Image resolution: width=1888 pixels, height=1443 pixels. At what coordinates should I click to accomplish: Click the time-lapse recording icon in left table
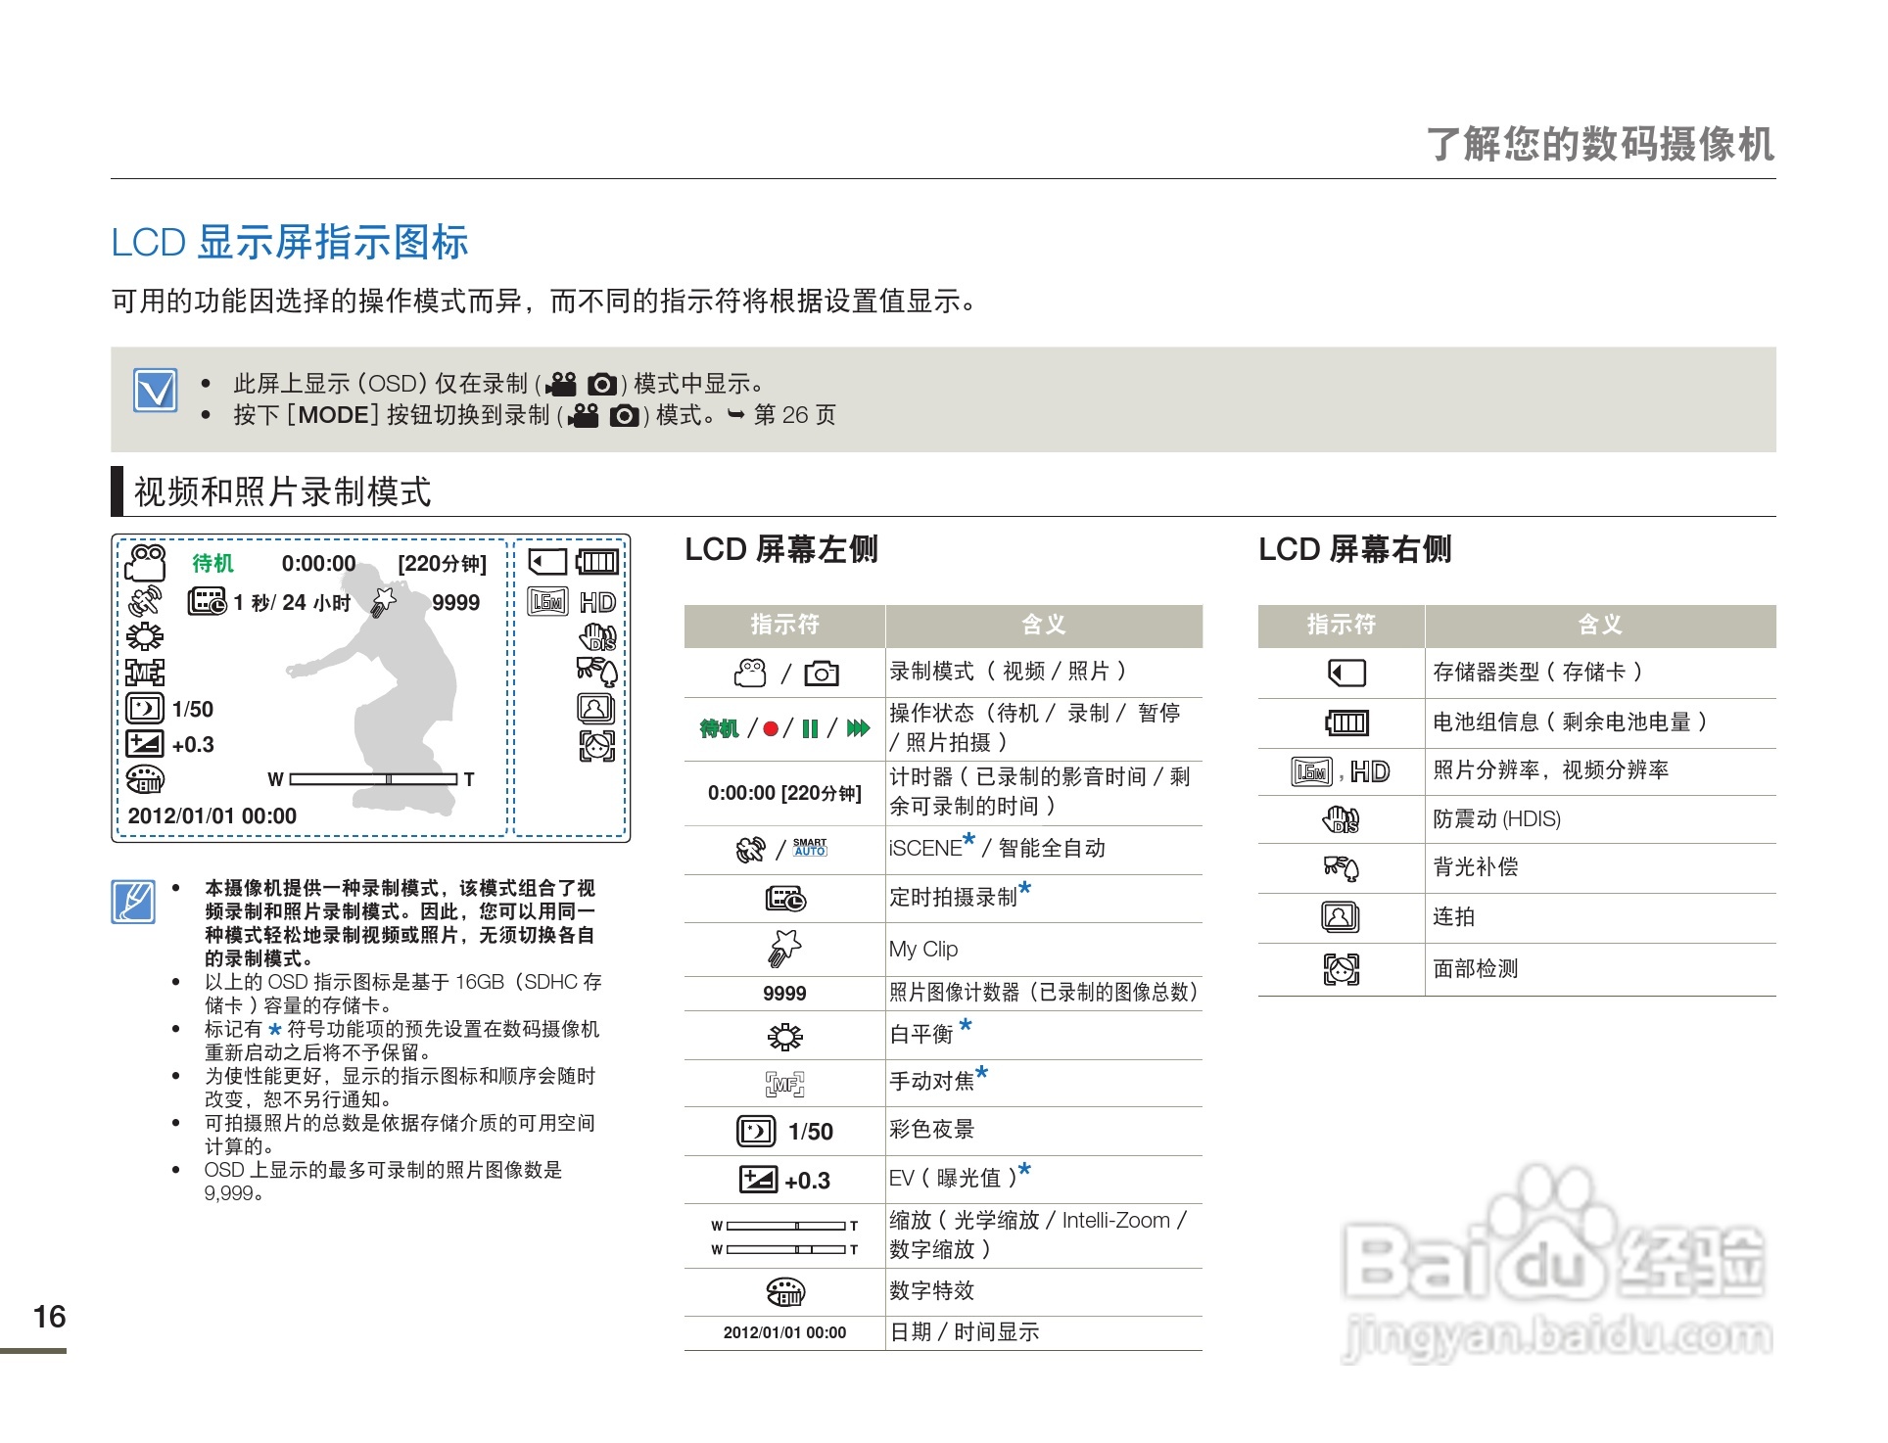pyautogui.click(x=785, y=898)
